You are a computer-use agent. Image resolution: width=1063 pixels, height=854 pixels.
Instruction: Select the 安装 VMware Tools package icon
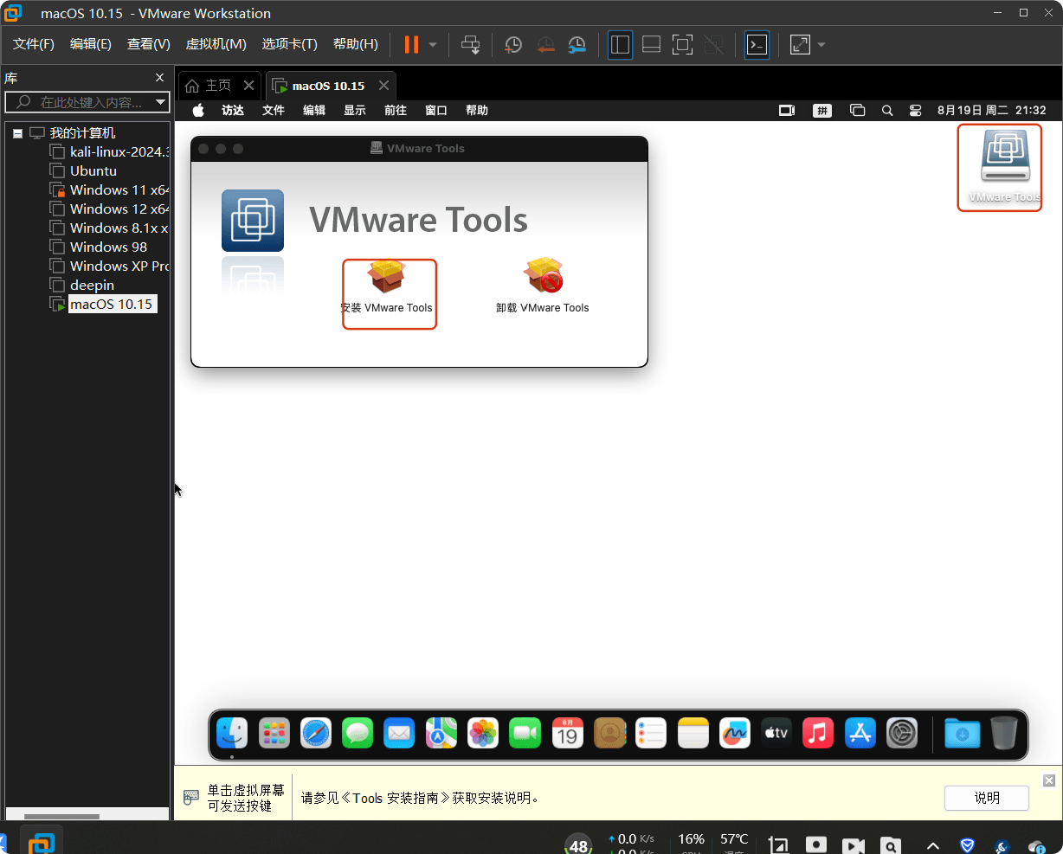389,275
